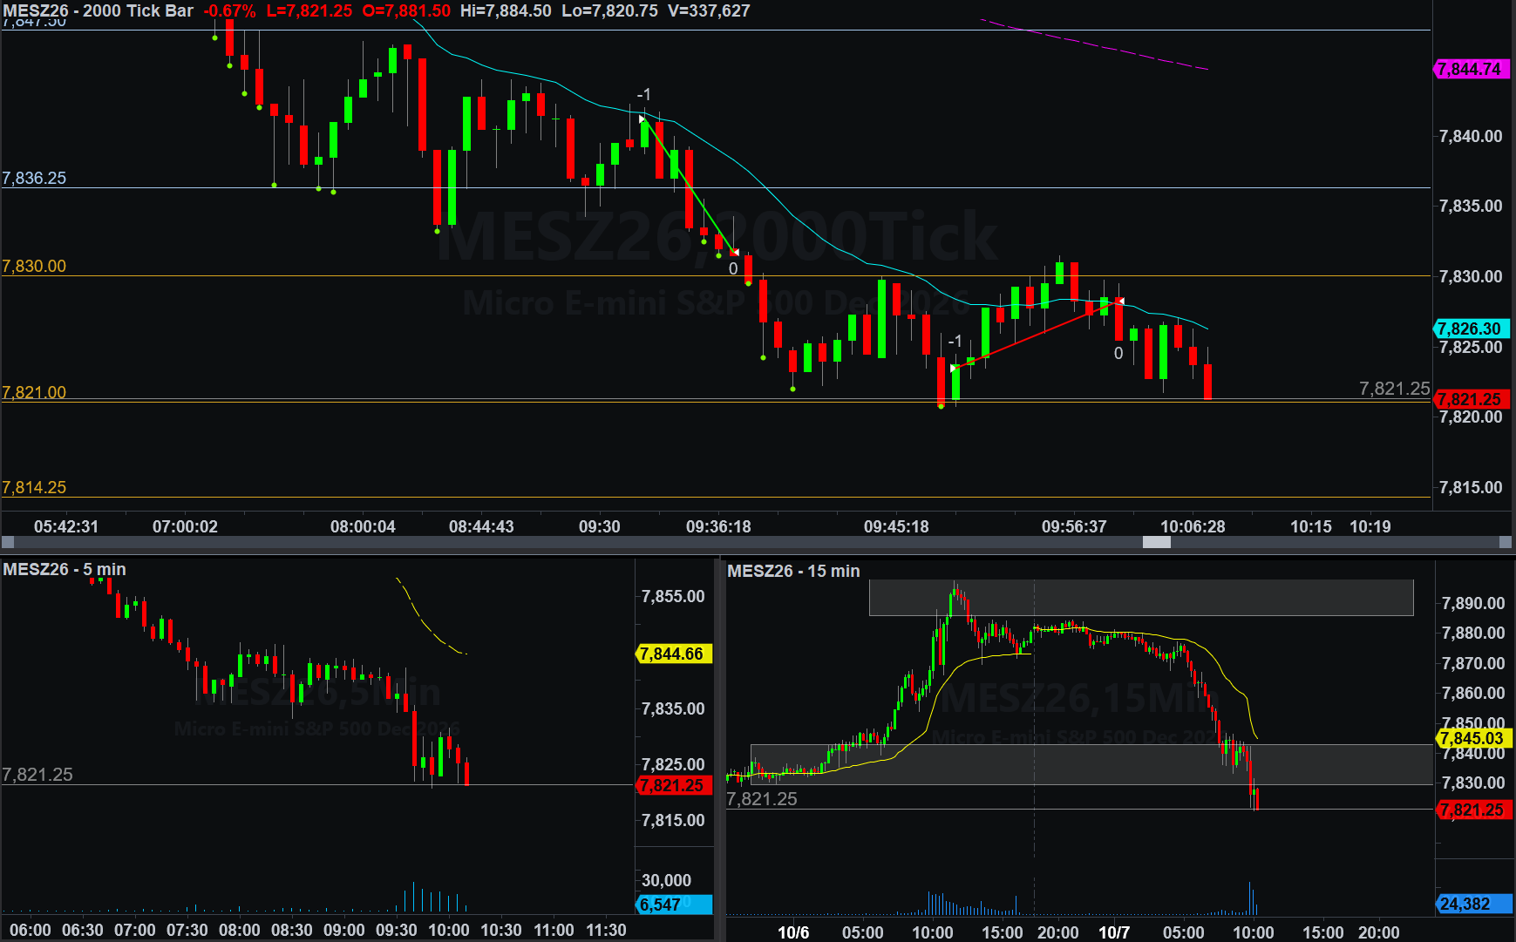Select the upper gray zone rectangle on the 15 min chart
Screen dimensions: 1516x942
(1141, 598)
